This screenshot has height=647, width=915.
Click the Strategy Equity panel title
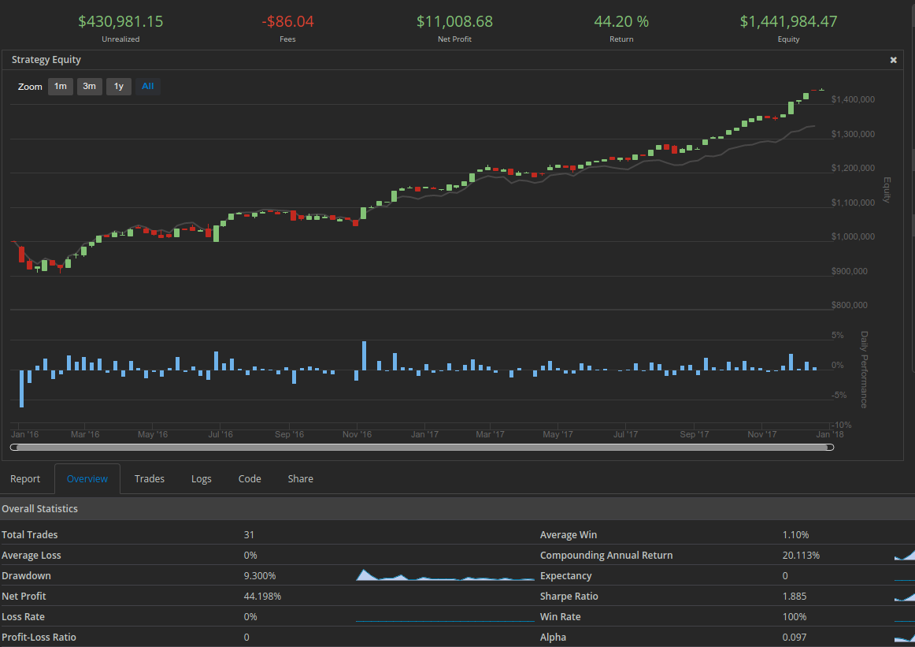[x=46, y=60]
